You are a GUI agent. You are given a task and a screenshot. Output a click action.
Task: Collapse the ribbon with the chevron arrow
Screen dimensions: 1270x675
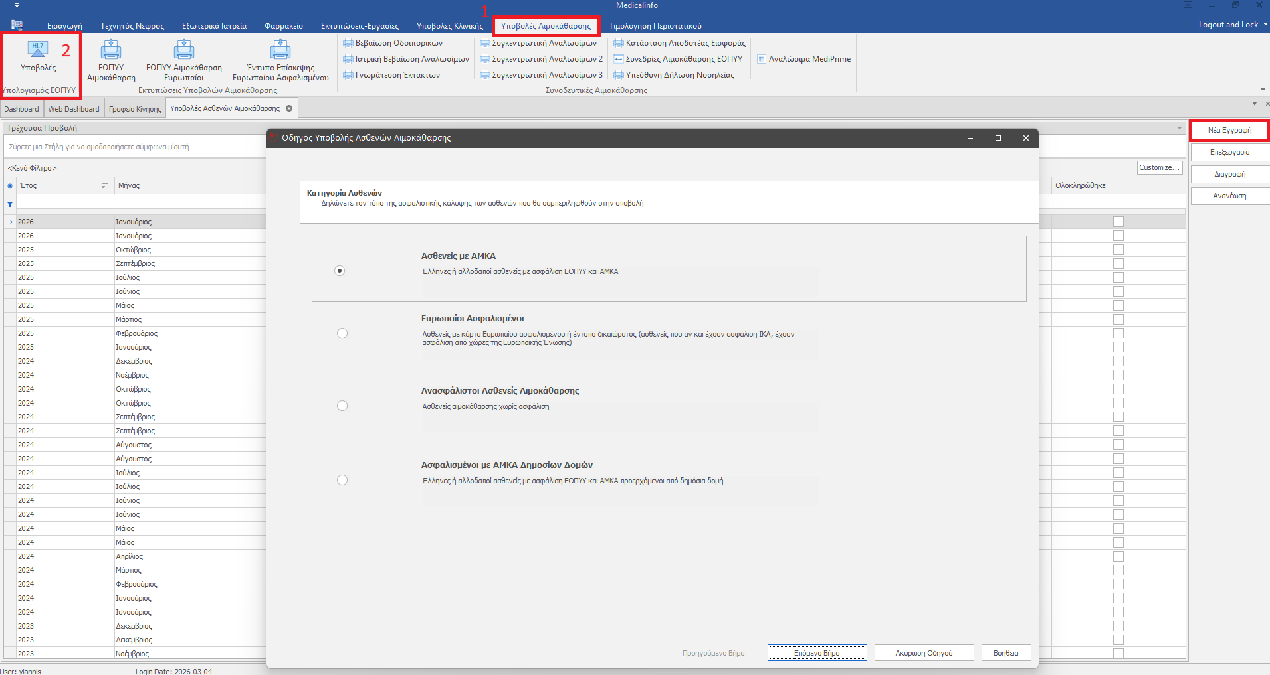coord(1263,90)
